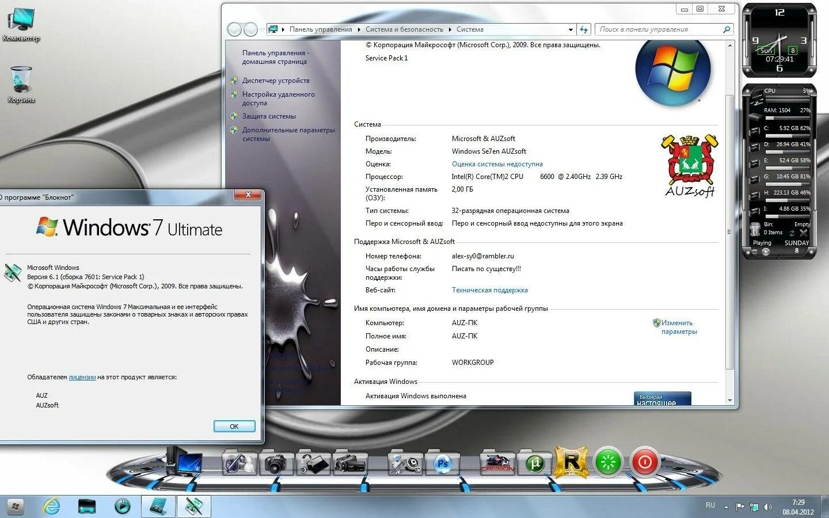Open the camera folder in the dock

(x=276, y=463)
